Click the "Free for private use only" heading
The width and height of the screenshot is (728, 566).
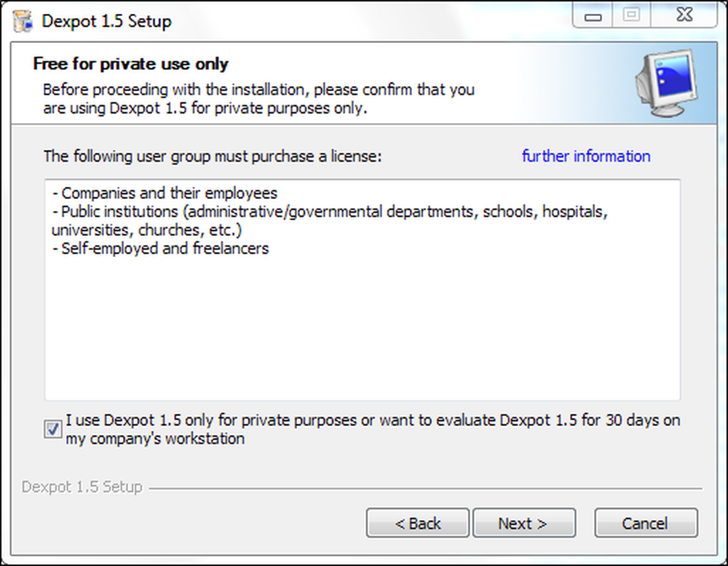click(x=130, y=63)
